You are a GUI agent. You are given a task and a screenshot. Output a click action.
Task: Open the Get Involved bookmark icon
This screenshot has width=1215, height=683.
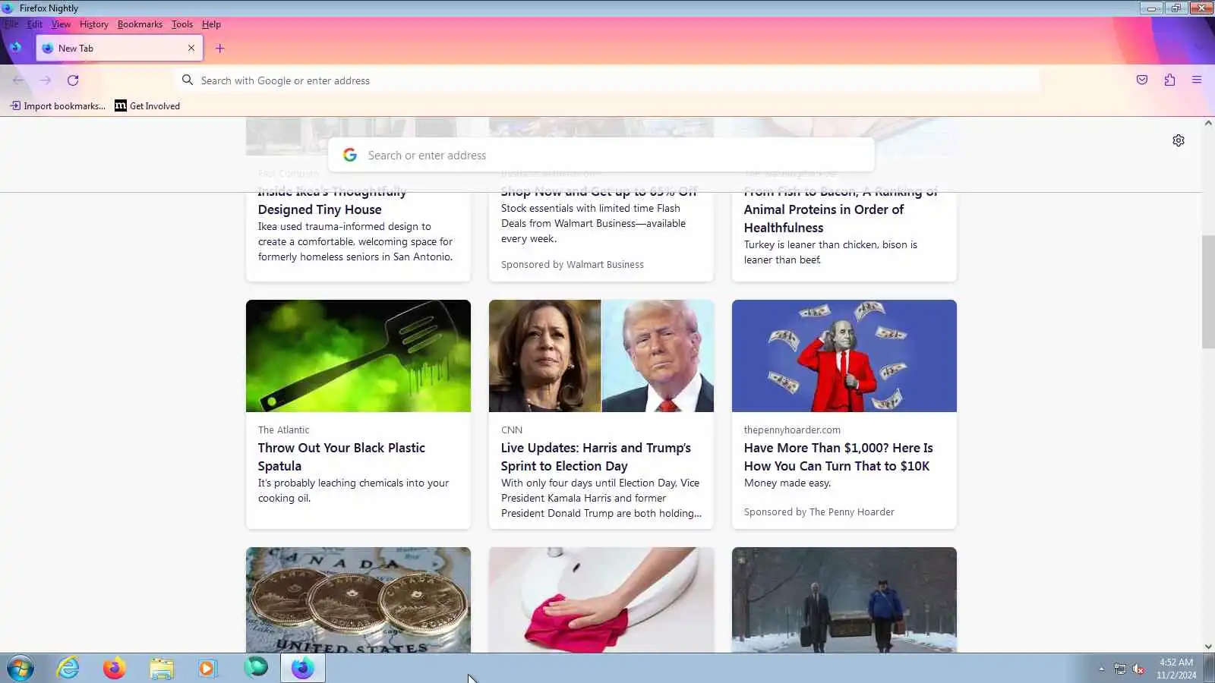(121, 106)
